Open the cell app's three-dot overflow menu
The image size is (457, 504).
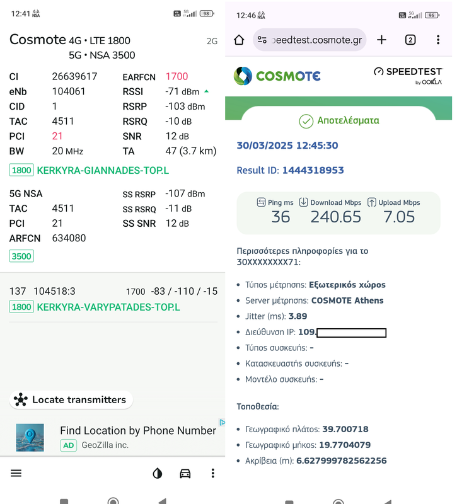tap(212, 473)
